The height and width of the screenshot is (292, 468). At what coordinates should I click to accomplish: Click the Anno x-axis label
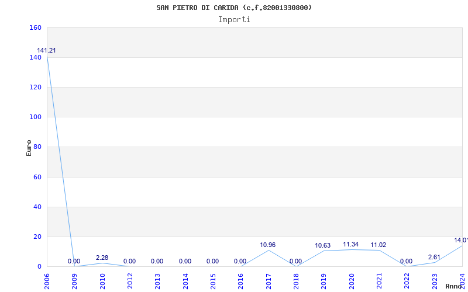(x=455, y=286)
